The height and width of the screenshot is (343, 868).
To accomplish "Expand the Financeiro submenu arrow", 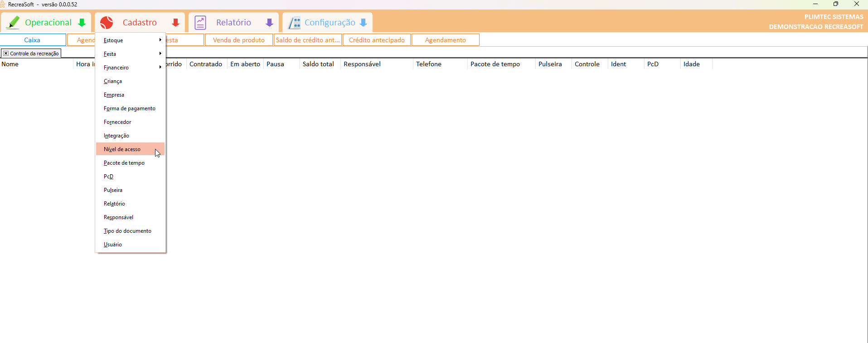I will (160, 67).
